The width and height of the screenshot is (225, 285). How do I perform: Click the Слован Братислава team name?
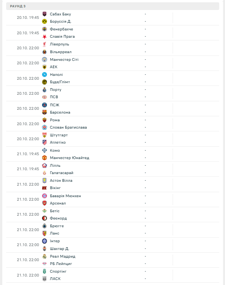click(69, 127)
